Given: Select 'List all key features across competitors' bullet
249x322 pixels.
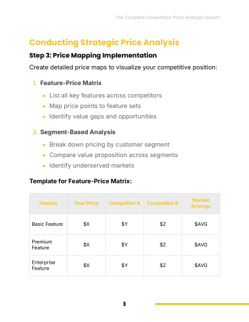Looking at the screenshot, I should tap(105, 96).
